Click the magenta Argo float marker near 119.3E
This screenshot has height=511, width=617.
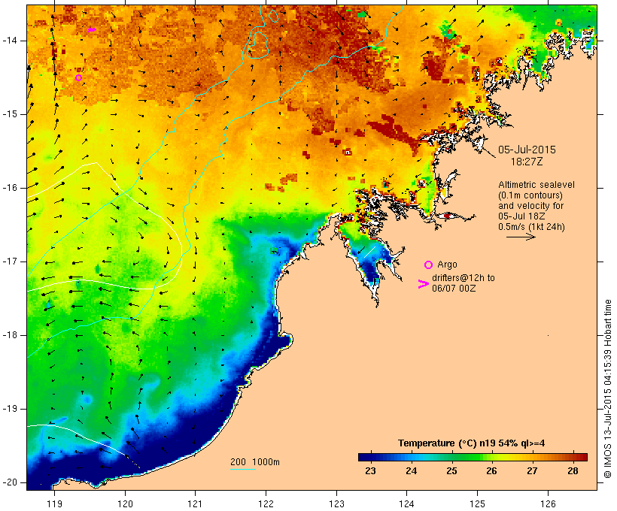point(79,78)
